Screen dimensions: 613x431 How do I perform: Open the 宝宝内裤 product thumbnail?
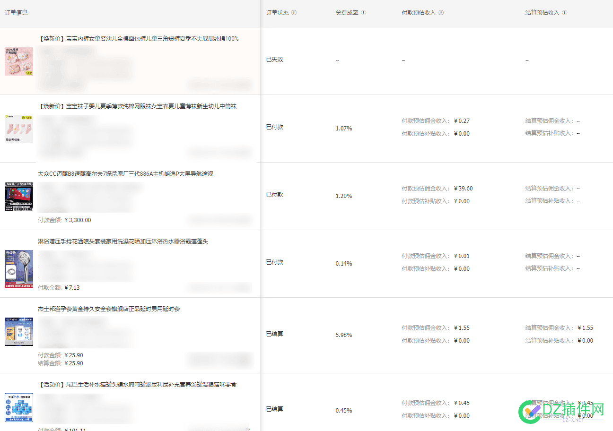tap(19, 61)
